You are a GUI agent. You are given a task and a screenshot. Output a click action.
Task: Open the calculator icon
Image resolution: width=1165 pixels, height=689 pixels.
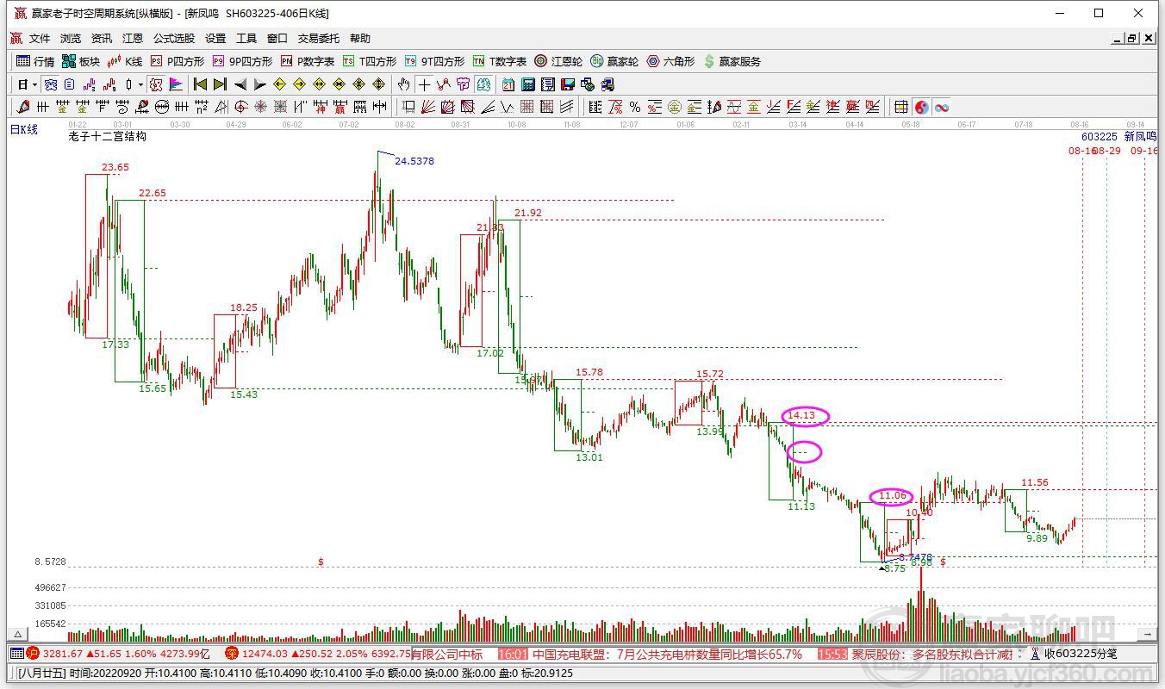point(528,84)
